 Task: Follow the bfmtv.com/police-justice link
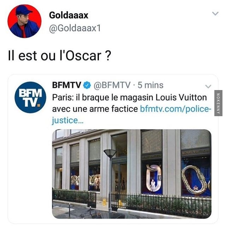pos(176,109)
